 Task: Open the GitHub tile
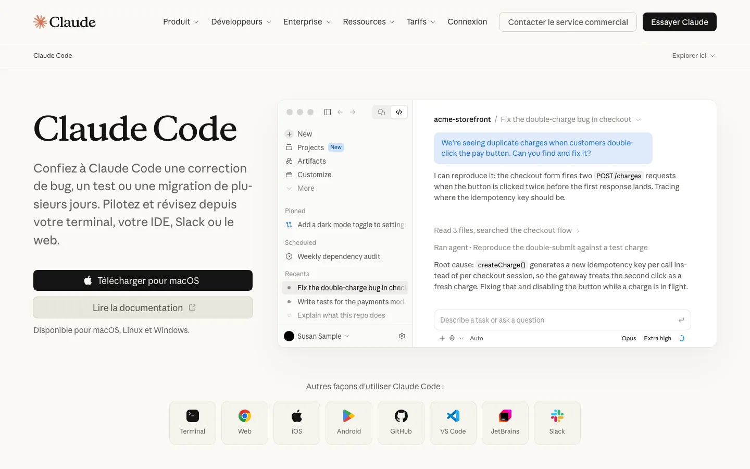401,423
